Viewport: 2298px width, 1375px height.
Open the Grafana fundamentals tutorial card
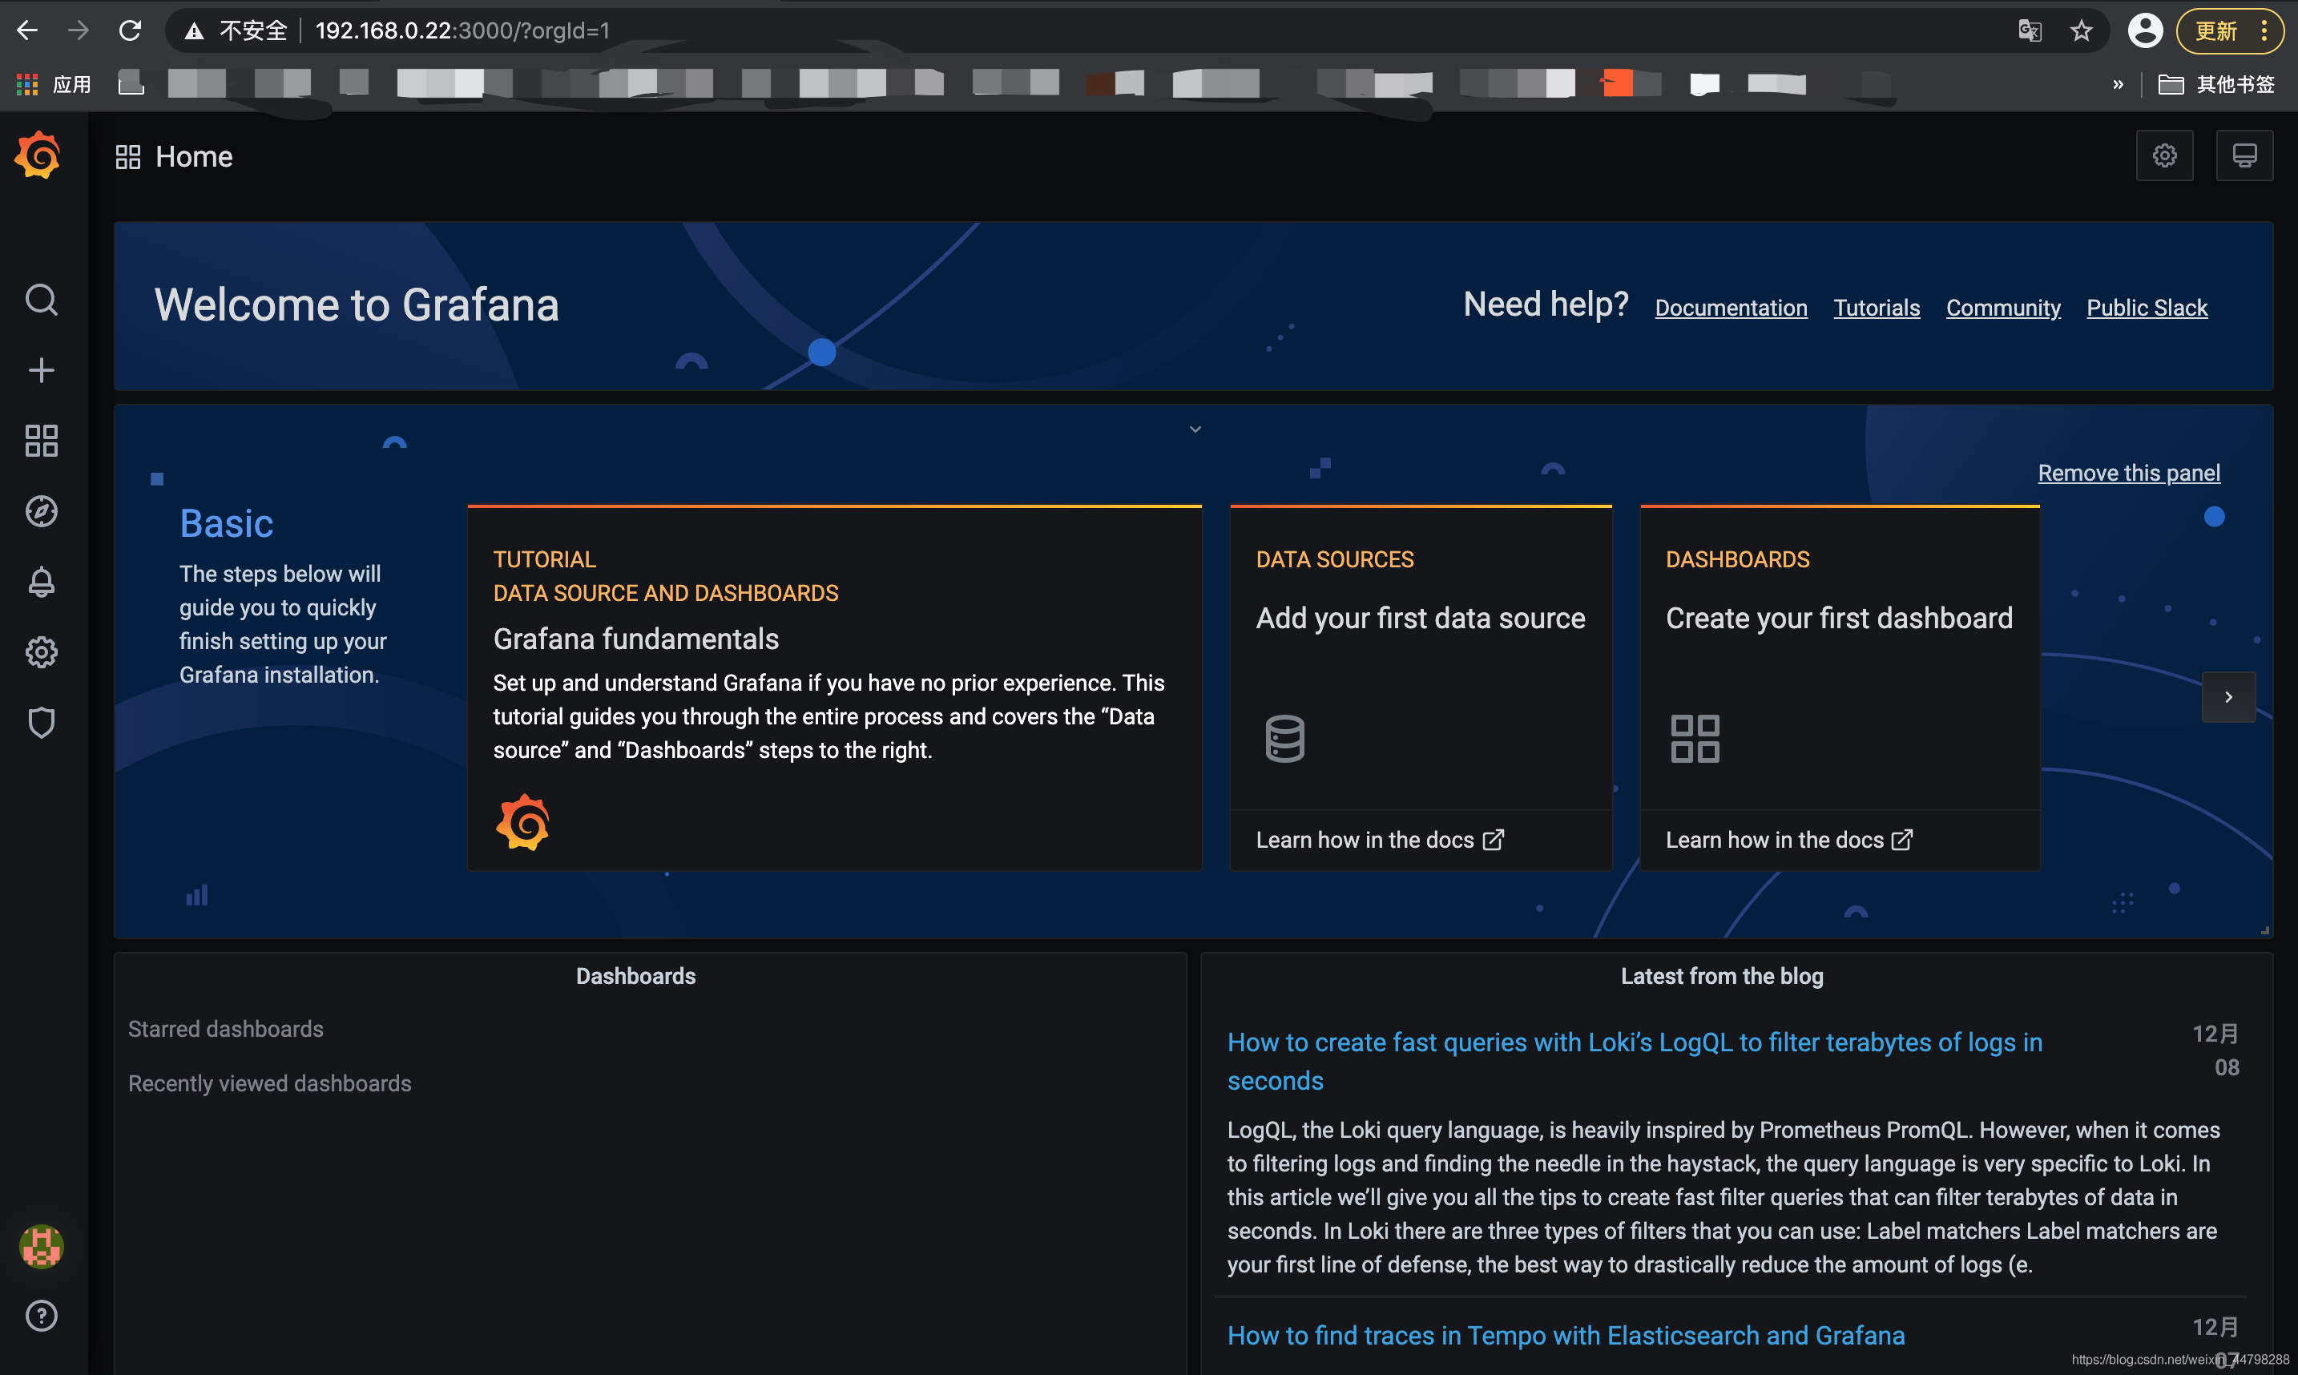coord(835,687)
